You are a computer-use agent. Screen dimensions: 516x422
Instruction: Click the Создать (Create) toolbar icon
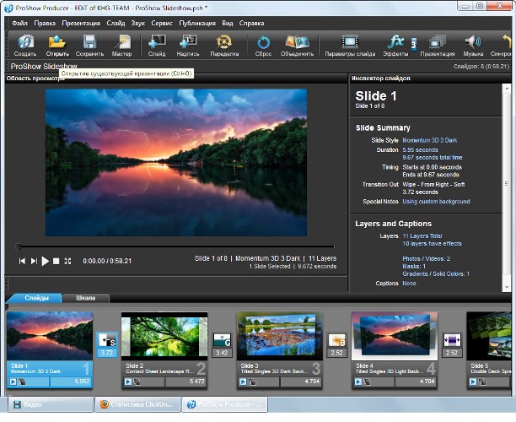tap(25, 43)
